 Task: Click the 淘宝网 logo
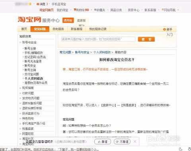tap(29, 19)
